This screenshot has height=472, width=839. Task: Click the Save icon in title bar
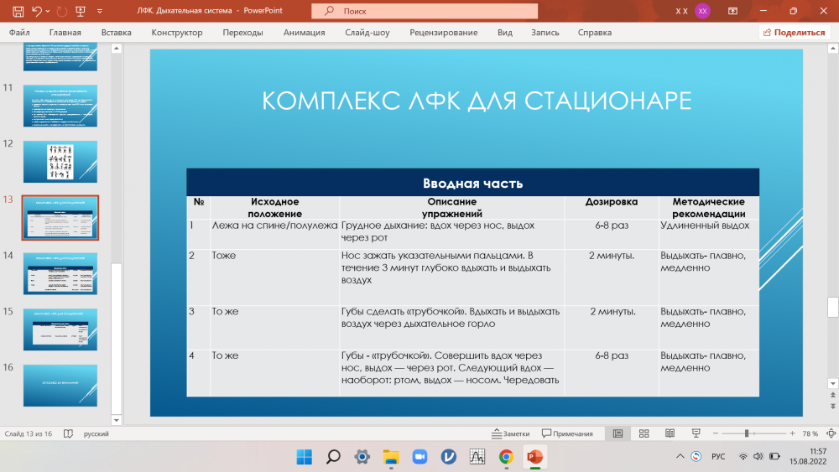pyautogui.click(x=18, y=11)
